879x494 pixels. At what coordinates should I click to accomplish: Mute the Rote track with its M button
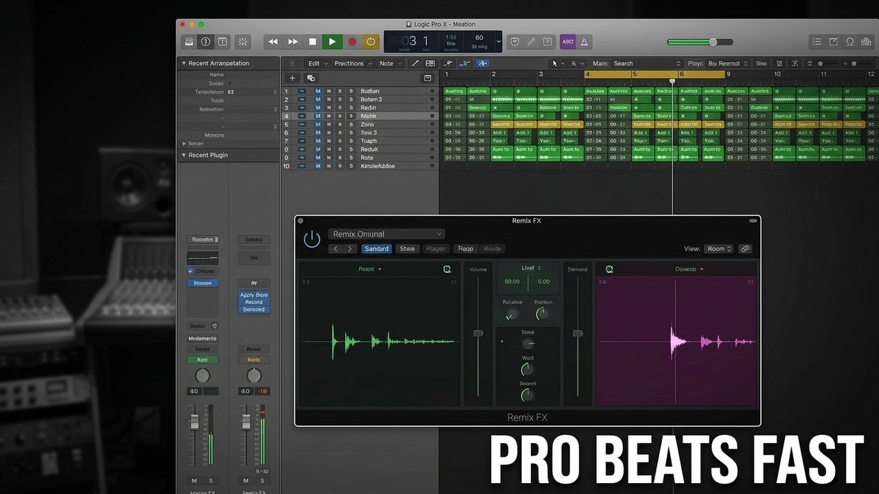[x=318, y=157]
